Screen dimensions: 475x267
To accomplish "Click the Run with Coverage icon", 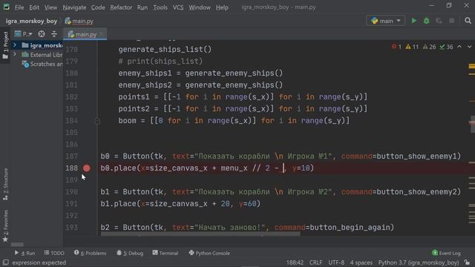I will point(439,21).
